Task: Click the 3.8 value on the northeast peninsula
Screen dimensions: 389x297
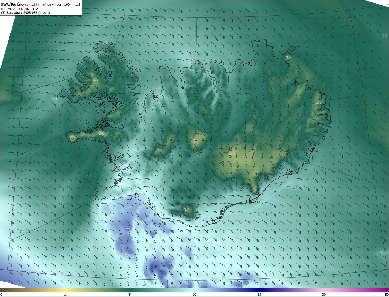Action: pyautogui.click(x=289, y=58)
